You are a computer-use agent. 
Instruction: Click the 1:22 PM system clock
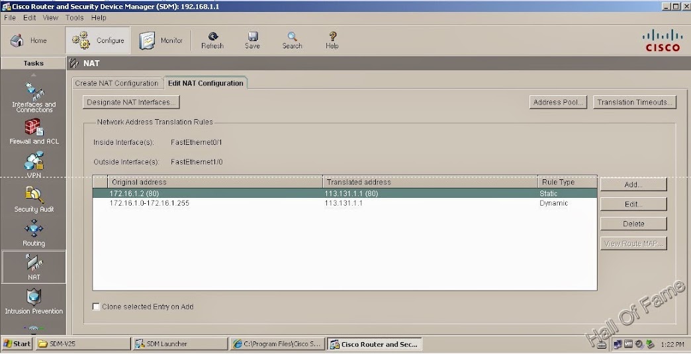672,344
